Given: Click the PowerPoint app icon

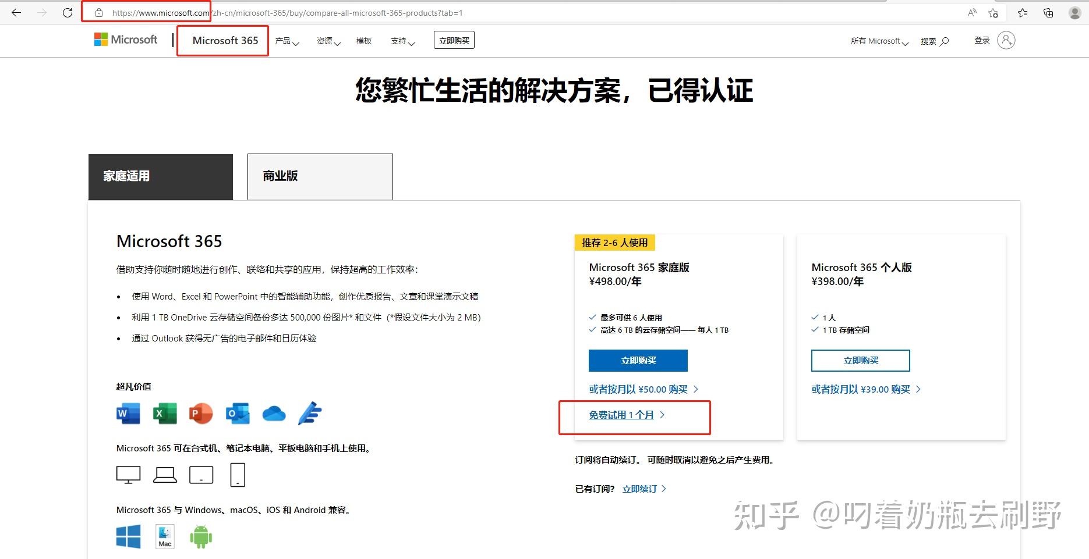Looking at the screenshot, I should tap(201, 414).
